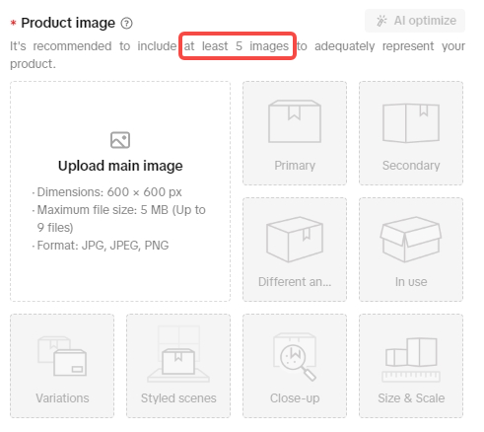Select the Styled scenes box icon
This screenshot has width=484, height=432.
coord(178,354)
